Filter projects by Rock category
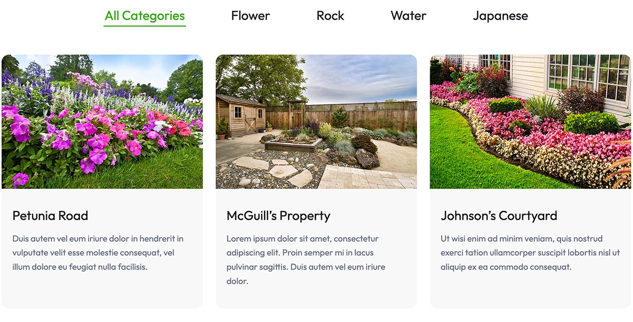Screen dimensions: 633x322 330,16
